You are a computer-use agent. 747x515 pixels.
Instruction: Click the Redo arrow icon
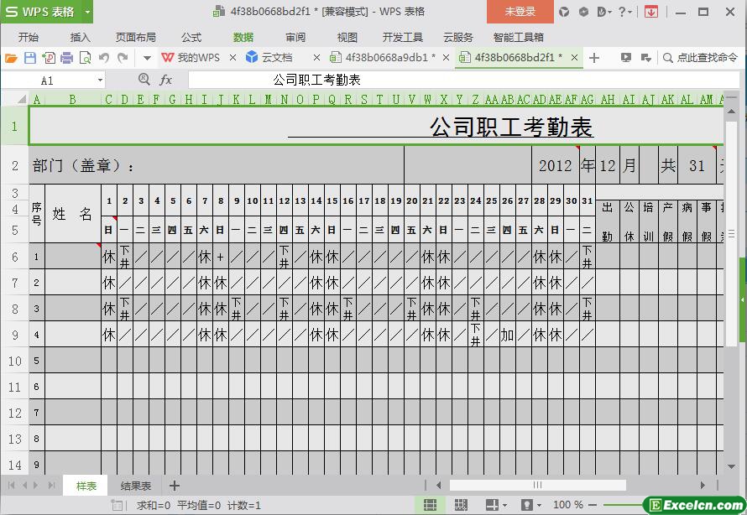(x=123, y=58)
